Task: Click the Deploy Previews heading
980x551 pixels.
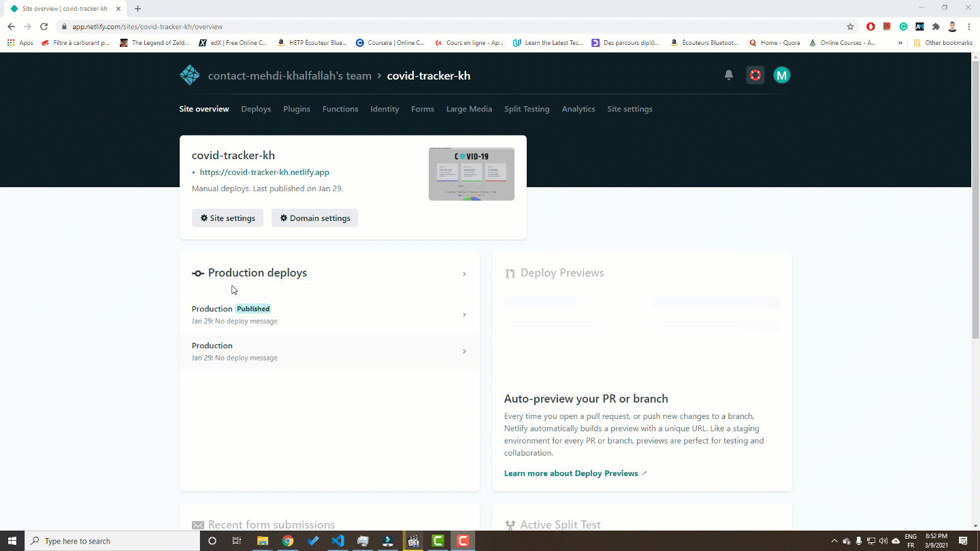Action: (562, 273)
